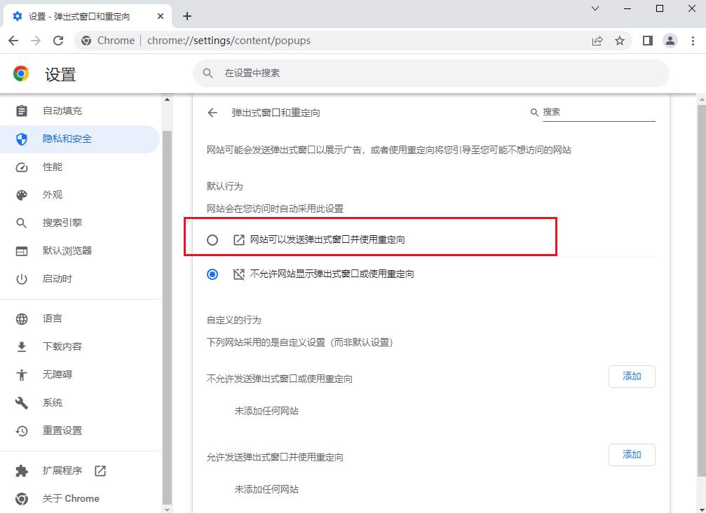Click the address bar URL text
Viewport: 706px width, 513px height.
pos(229,41)
